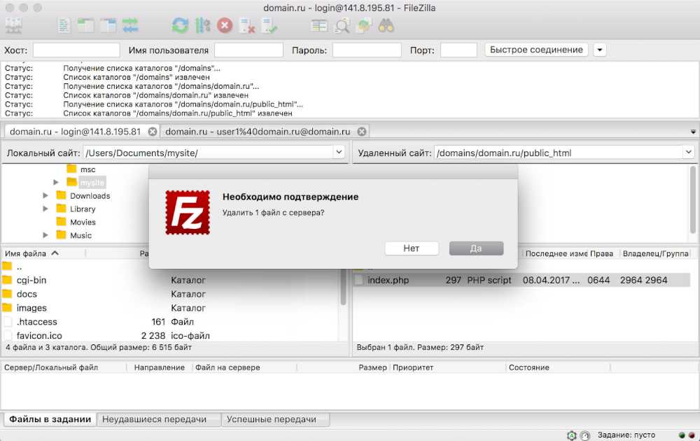Toggle message log display icon
Screen dimensions: 700x441
tap(64, 26)
